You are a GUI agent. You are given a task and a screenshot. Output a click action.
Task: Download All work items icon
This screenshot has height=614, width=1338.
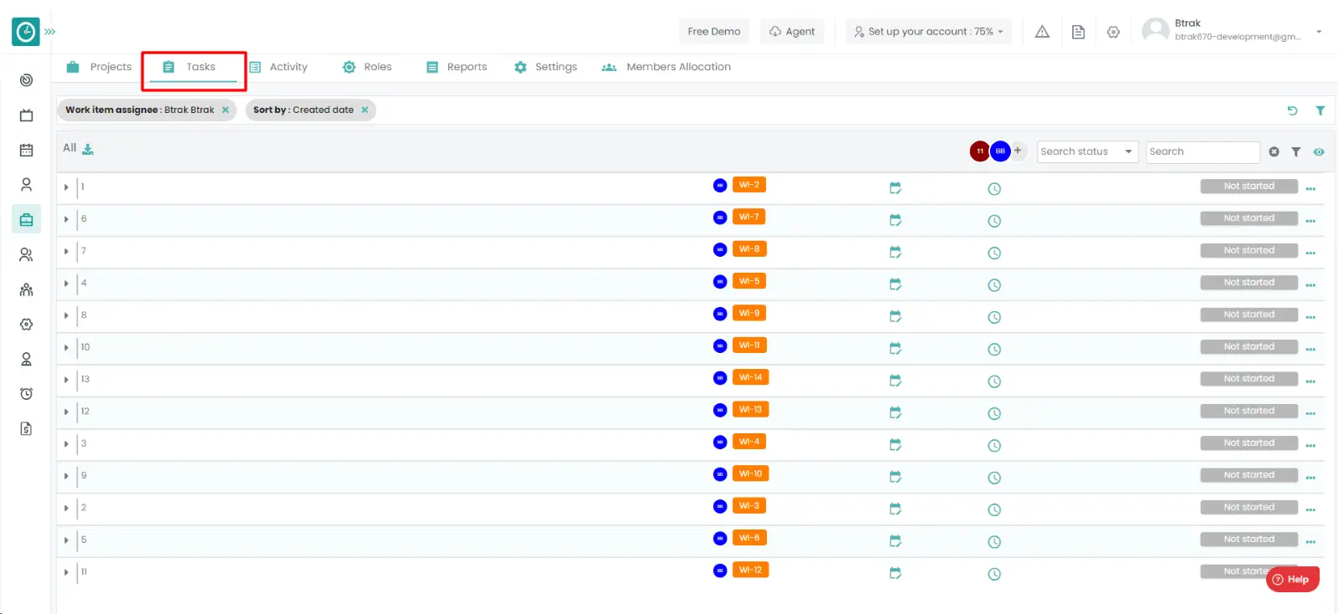tap(88, 149)
